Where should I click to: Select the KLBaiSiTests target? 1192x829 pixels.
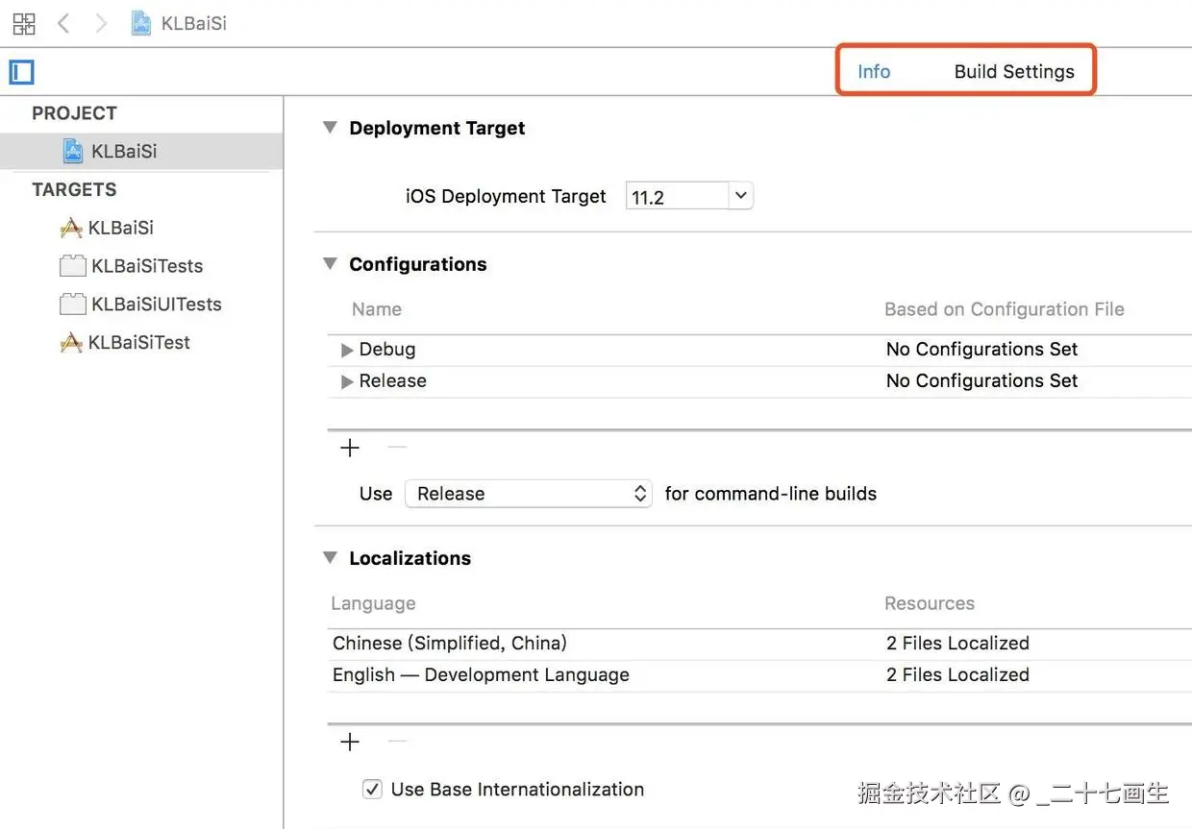coord(146,266)
